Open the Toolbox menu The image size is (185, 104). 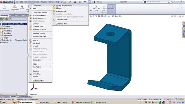[44, 2]
